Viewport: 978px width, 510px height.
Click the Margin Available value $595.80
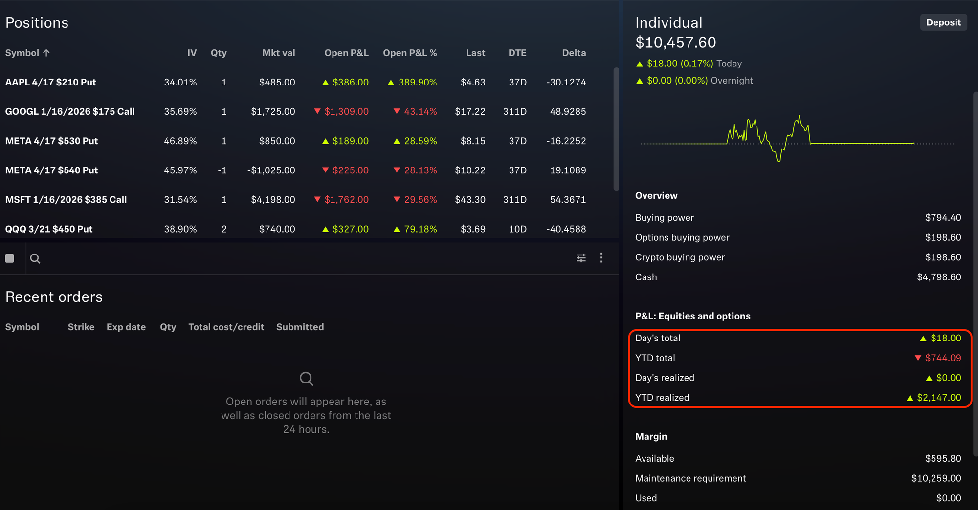click(943, 458)
